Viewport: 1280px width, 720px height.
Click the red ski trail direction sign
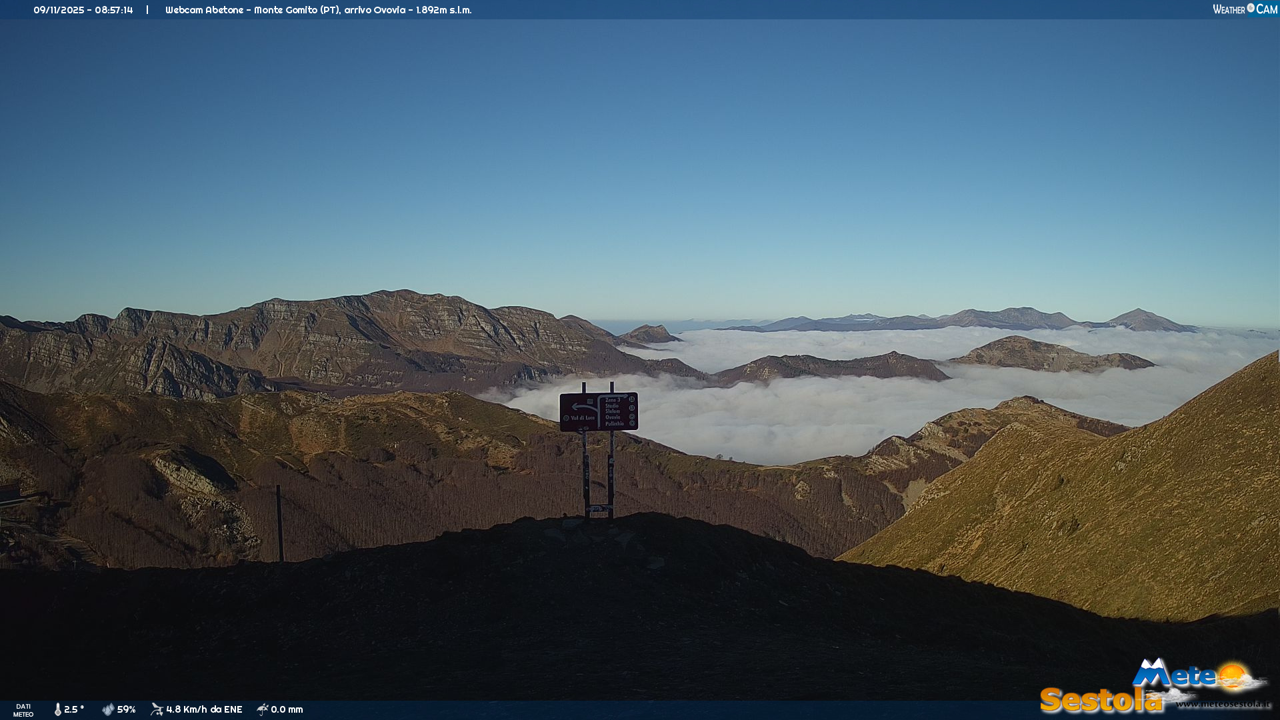[x=599, y=411]
